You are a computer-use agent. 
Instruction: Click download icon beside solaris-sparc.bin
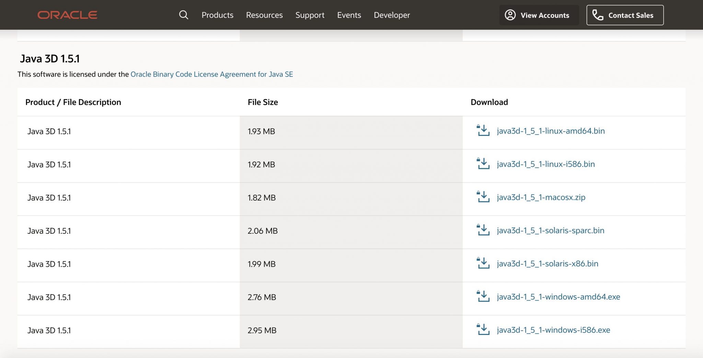pyautogui.click(x=483, y=230)
